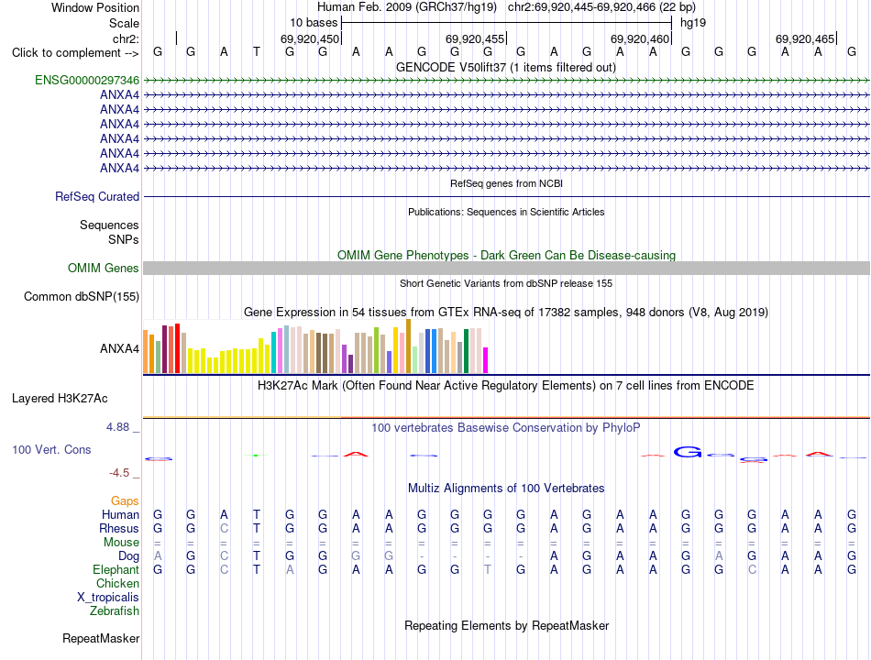This screenshot has height=660, width=871.
Task: Click the gray OMIM Genes bar
Action: coord(506,269)
